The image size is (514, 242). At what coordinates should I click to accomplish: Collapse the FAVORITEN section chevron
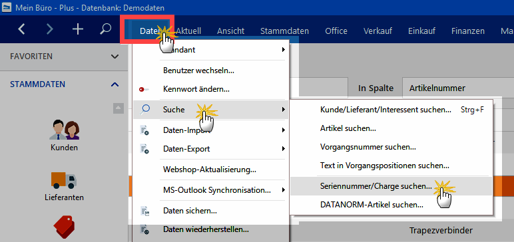tap(115, 57)
